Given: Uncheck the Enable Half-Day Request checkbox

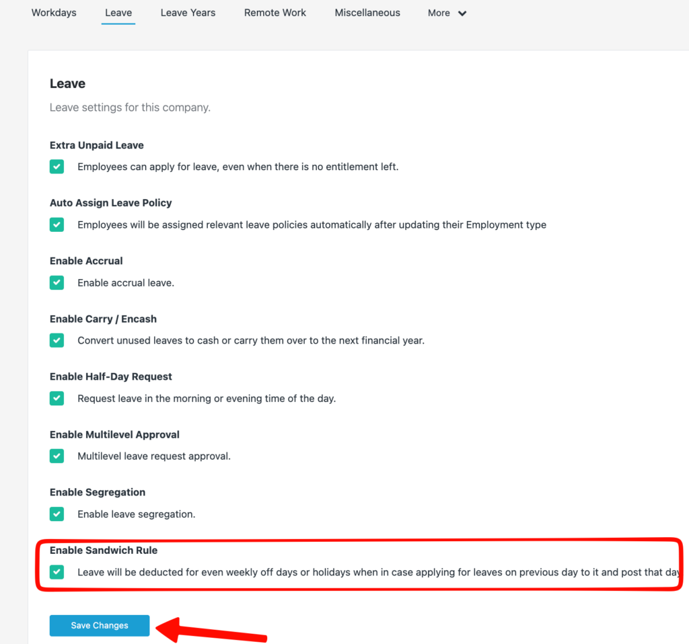Looking at the screenshot, I should coord(57,398).
